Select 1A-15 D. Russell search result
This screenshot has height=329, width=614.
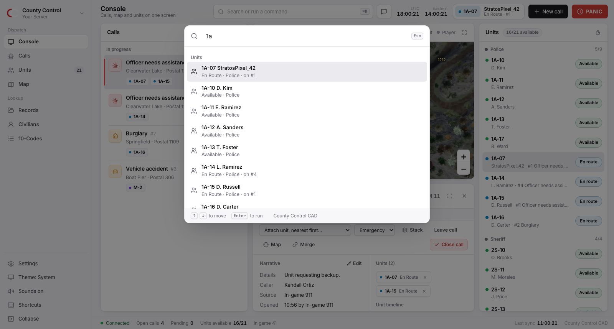pyautogui.click(x=307, y=191)
